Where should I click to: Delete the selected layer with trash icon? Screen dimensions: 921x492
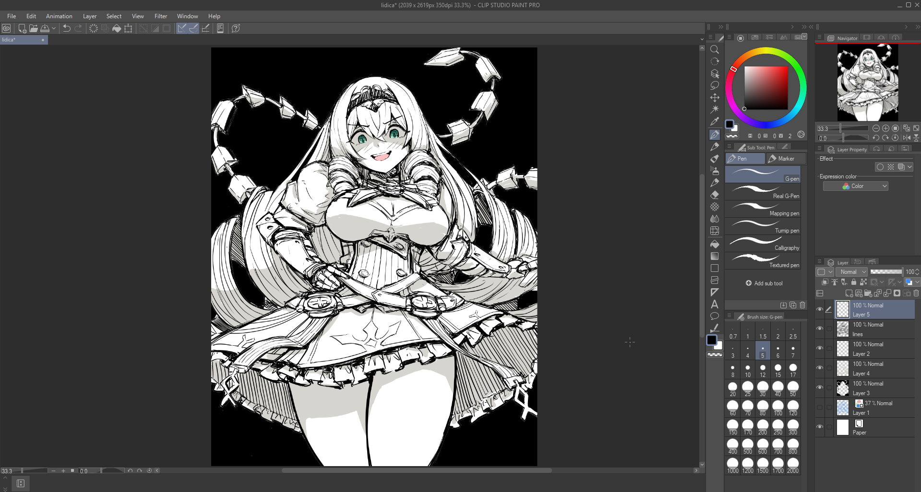(916, 293)
